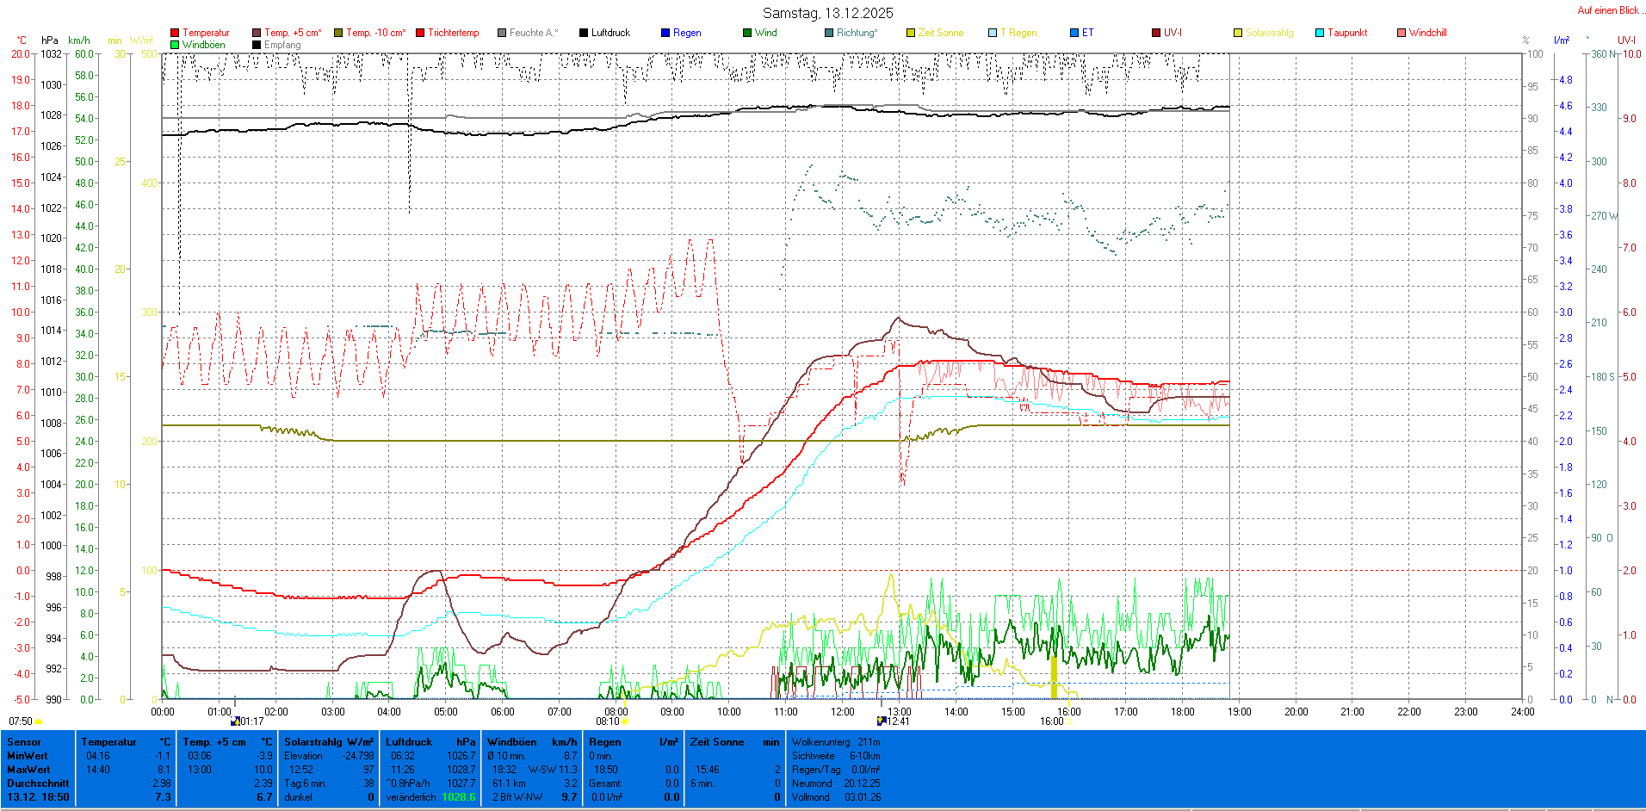Image resolution: width=1646 pixels, height=811 pixels.
Task: Click the moon icon next to 12:41
Action: click(x=882, y=721)
